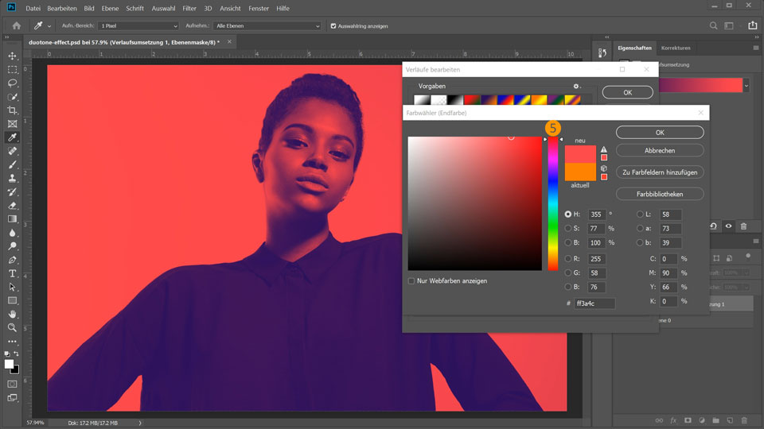Image resolution: width=764 pixels, height=429 pixels.
Task: Switch to the Korrekturen tab
Action: pos(676,48)
